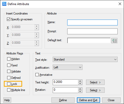This screenshot has width=124, height=104.
Task: Click the insert field icon beside Default text
Action: pyautogui.click(x=114, y=40)
